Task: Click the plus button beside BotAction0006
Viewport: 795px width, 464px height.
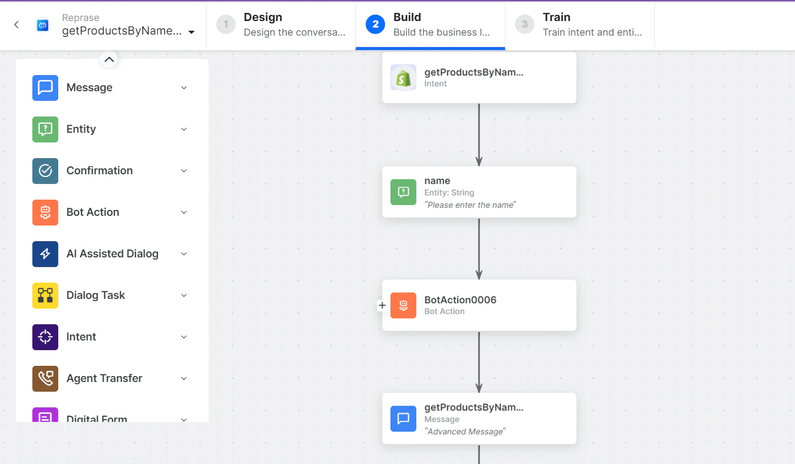Action: pyautogui.click(x=382, y=305)
